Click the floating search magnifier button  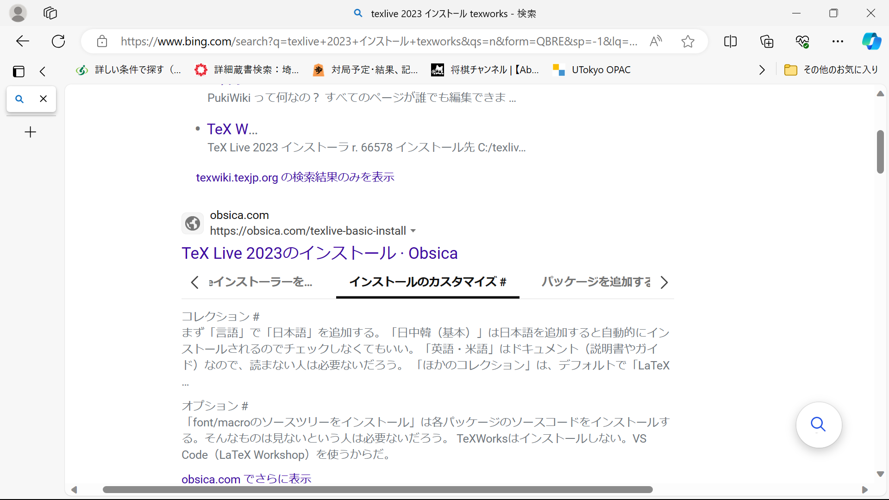tap(819, 425)
